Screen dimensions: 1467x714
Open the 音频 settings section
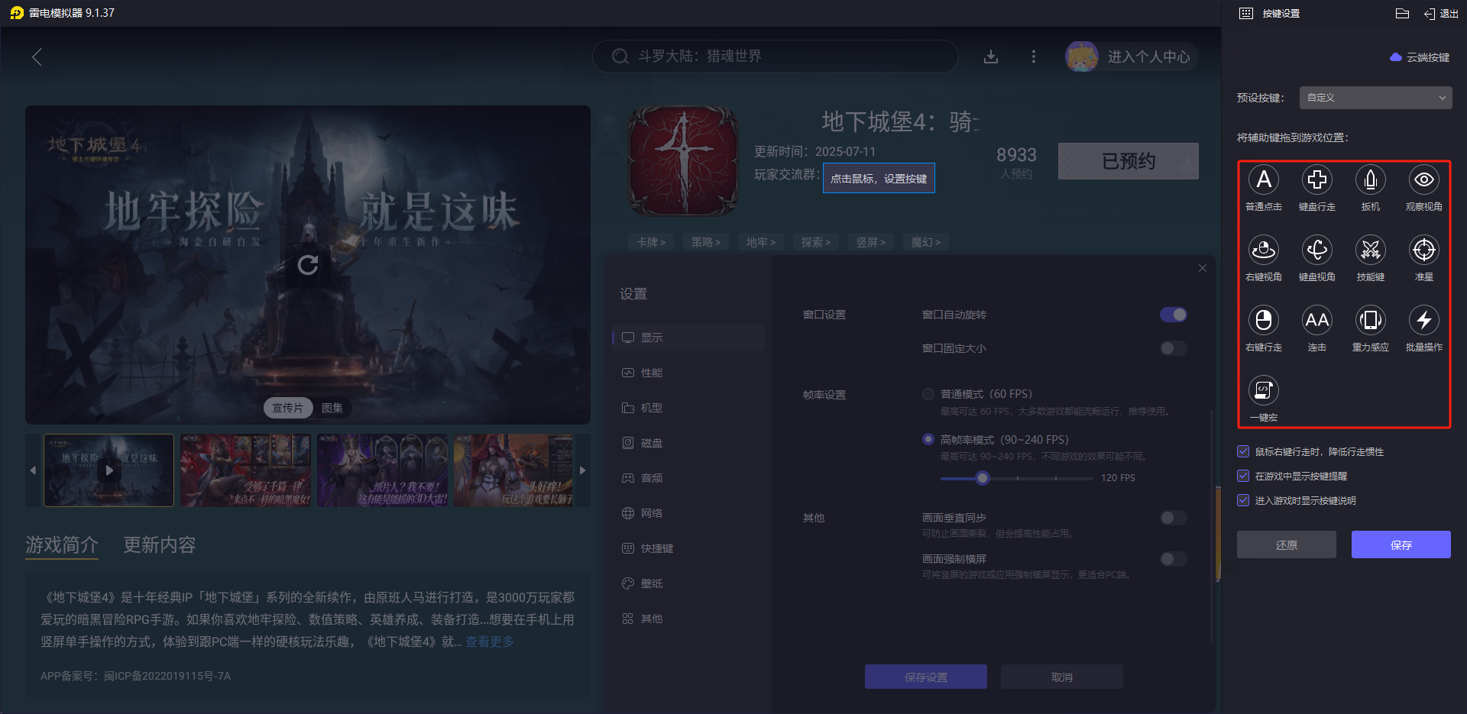pos(688,478)
